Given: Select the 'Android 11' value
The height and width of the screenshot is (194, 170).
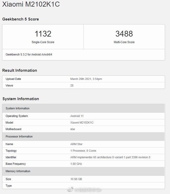Looking at the screenshot, I should (77, 116).
